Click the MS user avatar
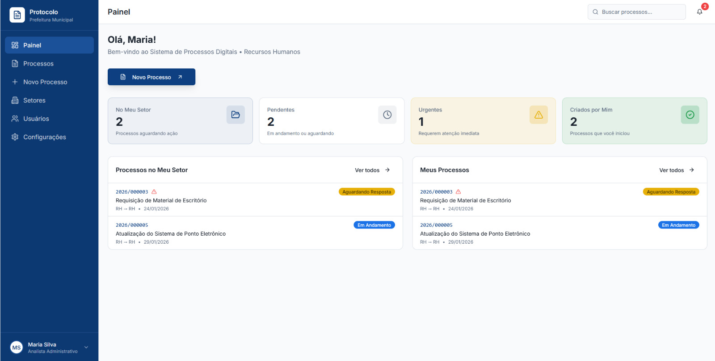 (x=17, y=348)
